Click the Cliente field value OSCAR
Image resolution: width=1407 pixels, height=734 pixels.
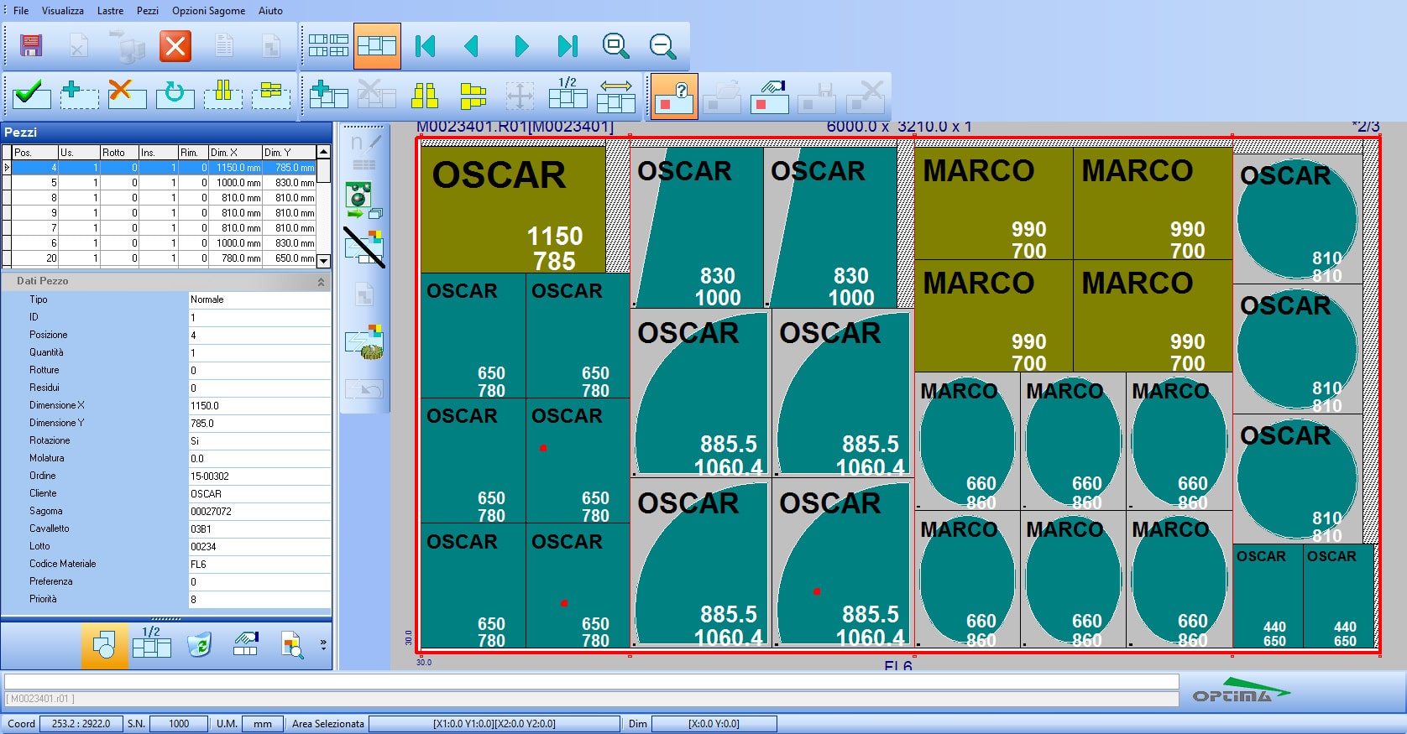(x=259, y=494)
